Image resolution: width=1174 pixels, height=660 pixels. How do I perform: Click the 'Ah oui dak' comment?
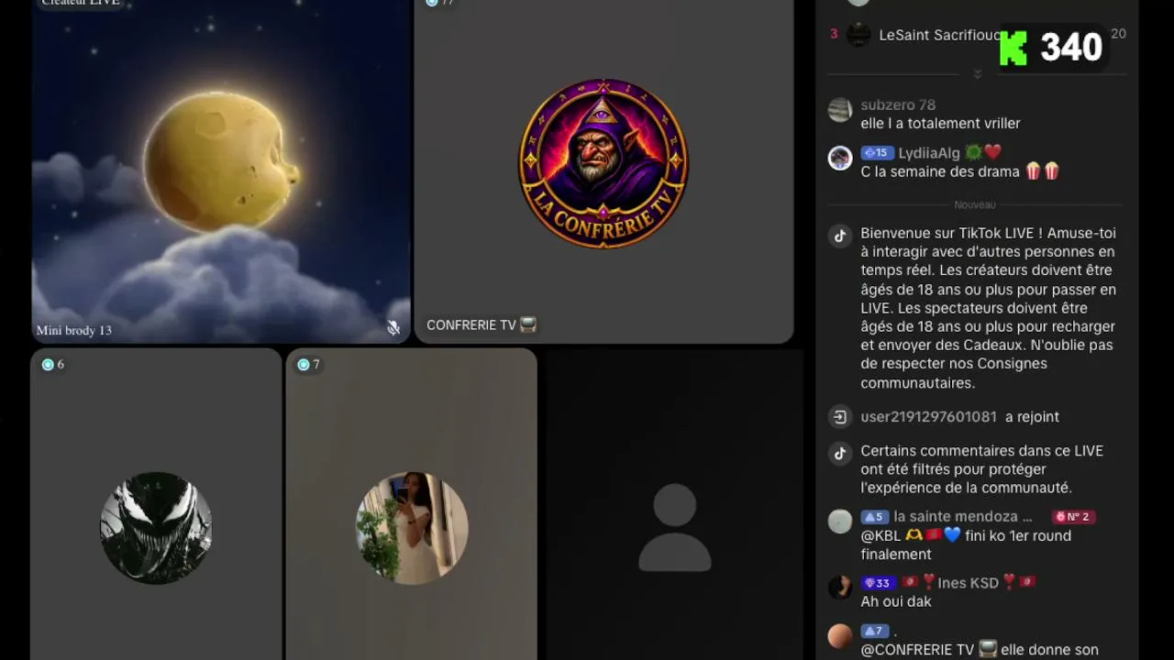896,601
